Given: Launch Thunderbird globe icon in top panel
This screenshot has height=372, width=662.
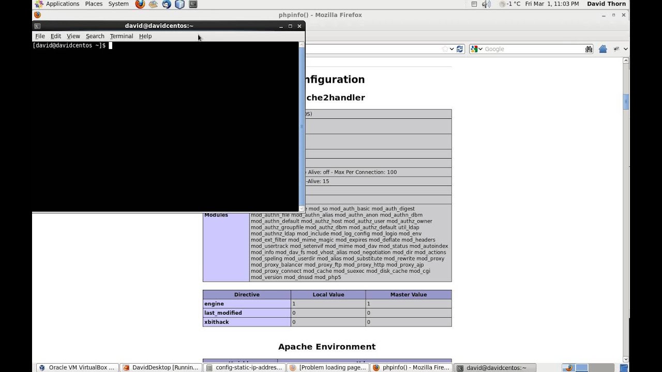Looking at the screenshot, I should point(167,4).
